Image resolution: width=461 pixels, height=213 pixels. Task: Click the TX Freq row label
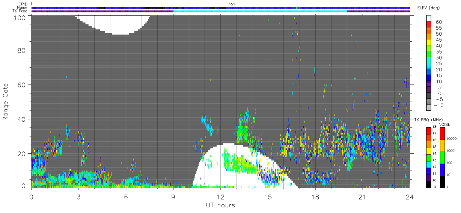click(x=21, y=11)
